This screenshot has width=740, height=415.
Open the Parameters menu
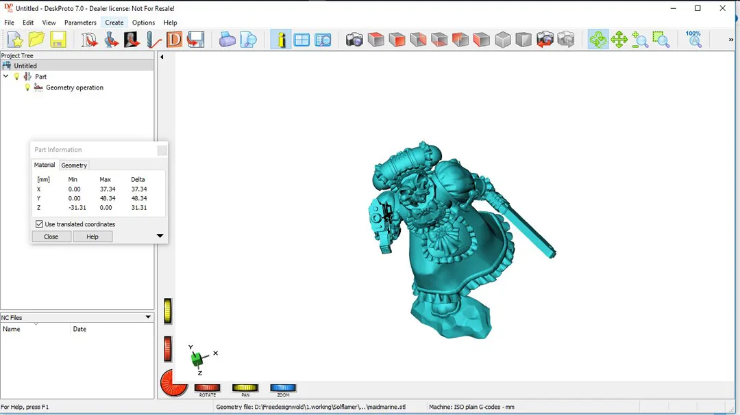80,23
